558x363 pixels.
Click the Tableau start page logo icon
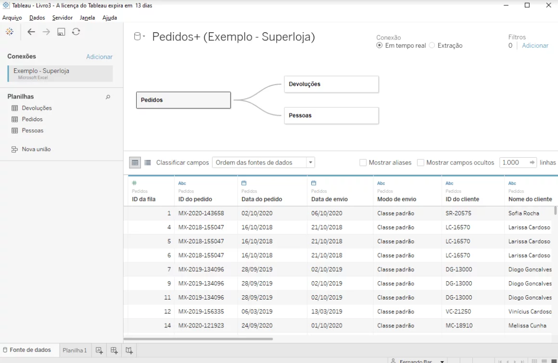click(x=10, y=32)
